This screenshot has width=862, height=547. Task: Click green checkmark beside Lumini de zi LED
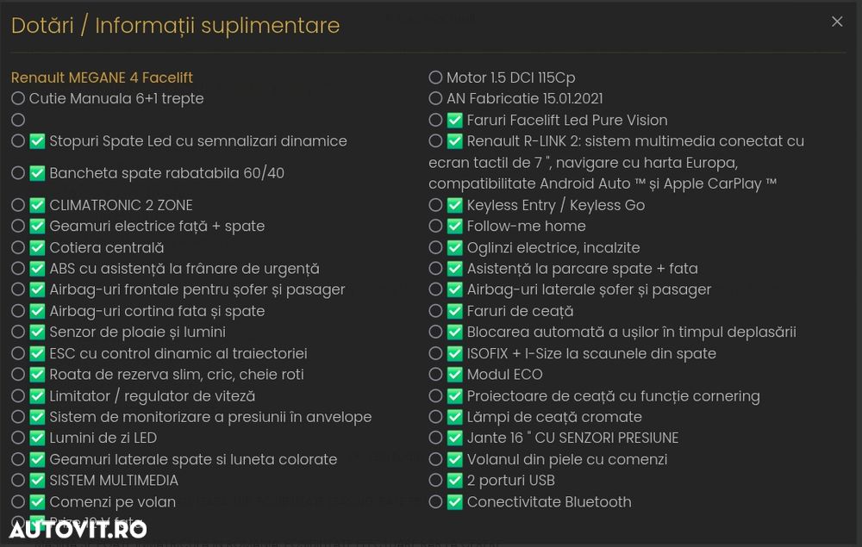[x=37, y=438]
